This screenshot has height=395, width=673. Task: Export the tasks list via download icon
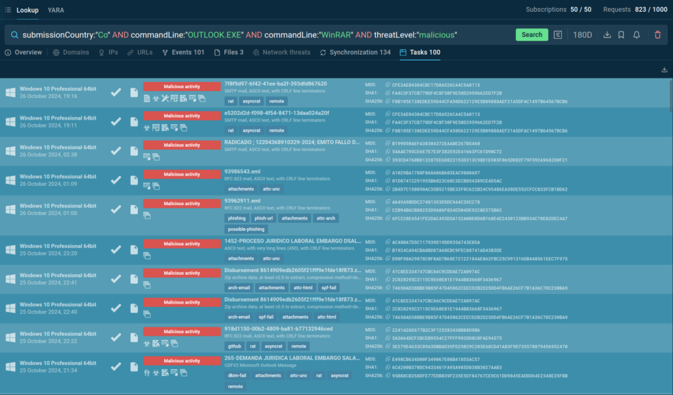click(x=664, y=70)
